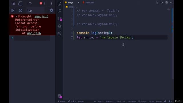Viewport: 183px width, 103px height.
Task: Open the DevTools error count badge
Action: click(42, 3)
